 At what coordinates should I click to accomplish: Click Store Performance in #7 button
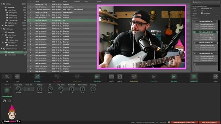[x=209, y=123]
